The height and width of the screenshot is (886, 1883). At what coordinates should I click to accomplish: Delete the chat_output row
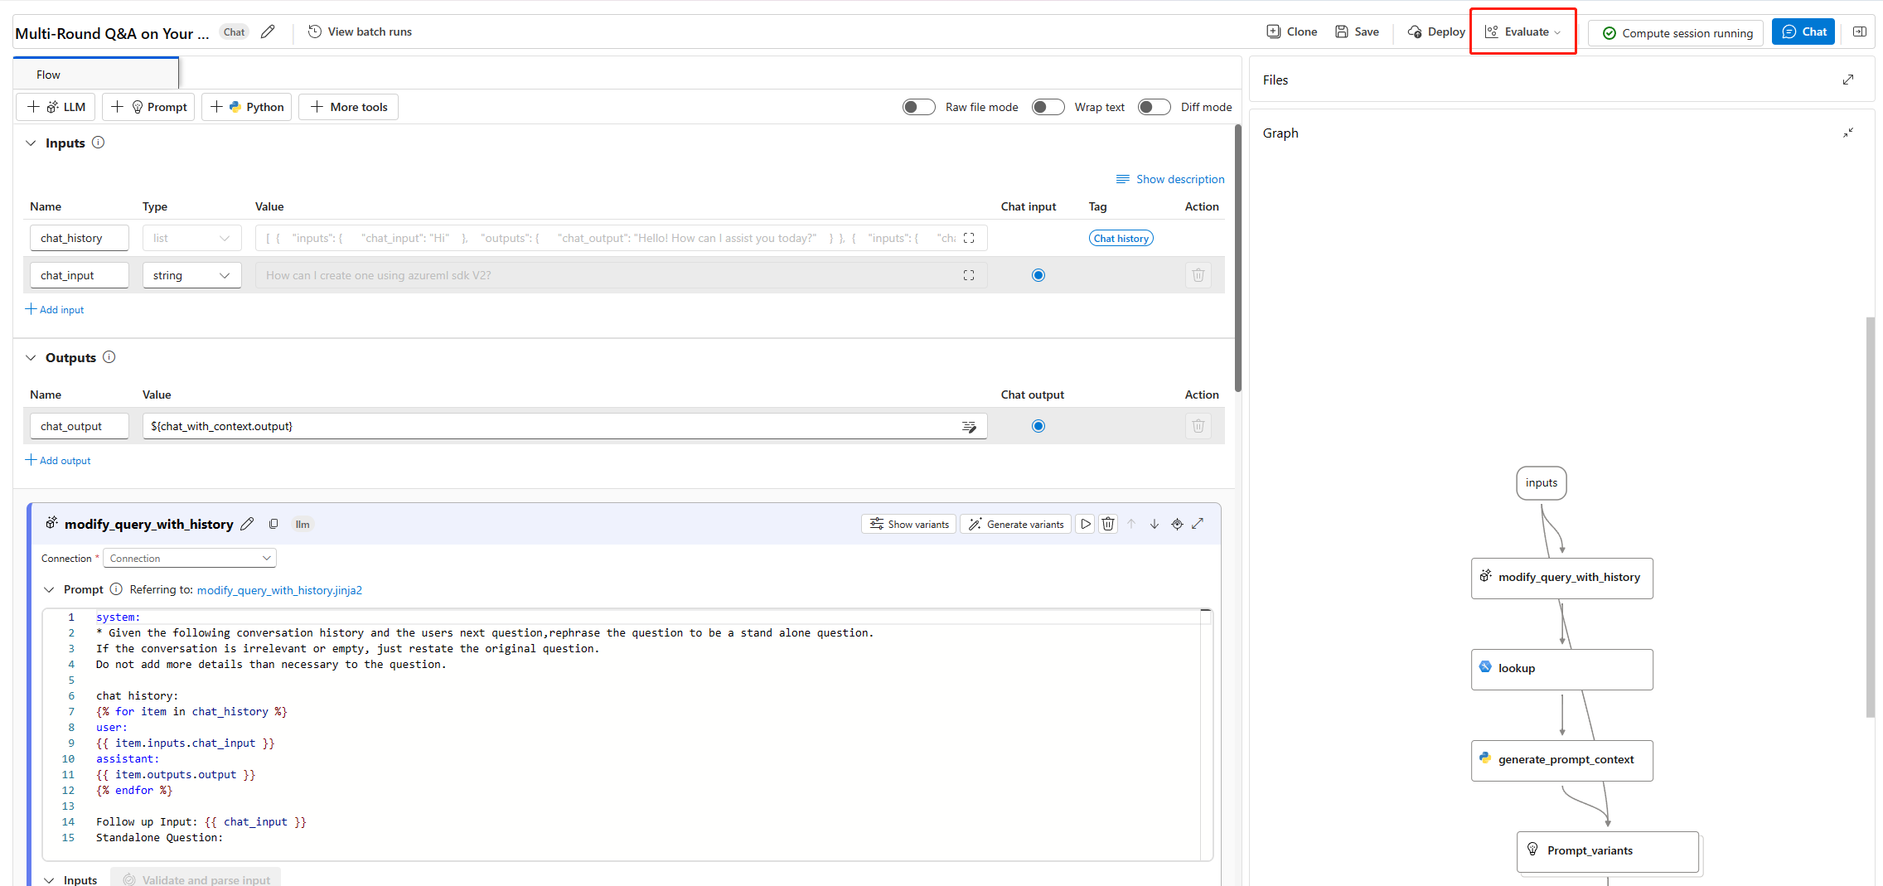click(x=1198, y=426)
